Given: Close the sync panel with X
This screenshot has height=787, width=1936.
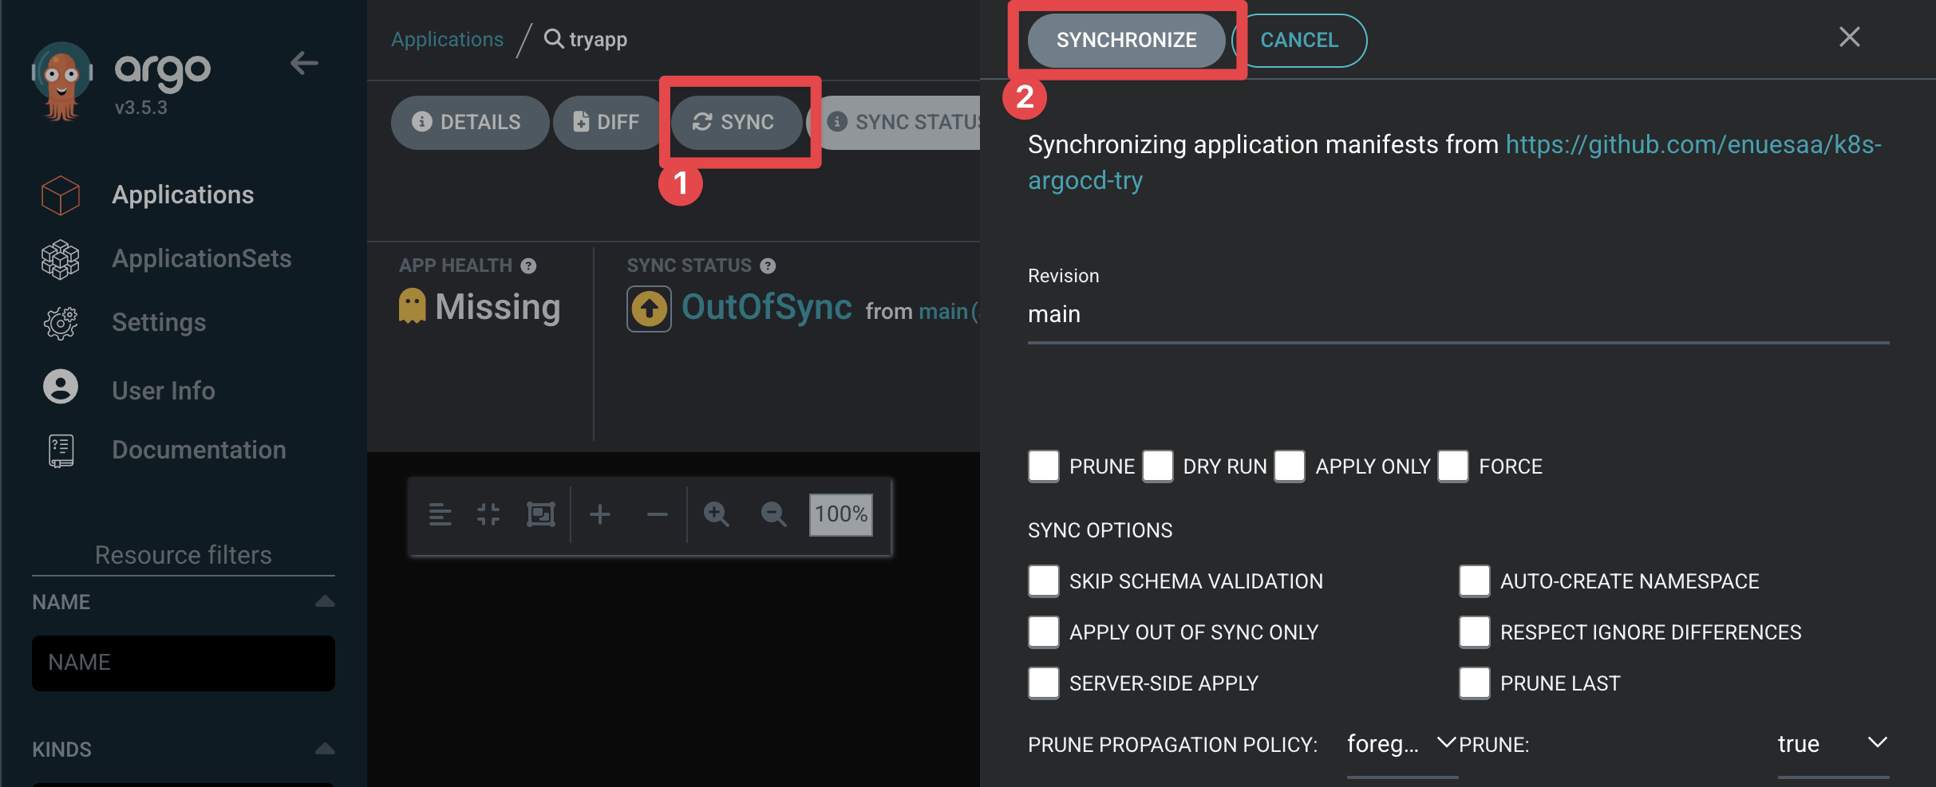Looking at the screenshot, I should pos(1849,37).
